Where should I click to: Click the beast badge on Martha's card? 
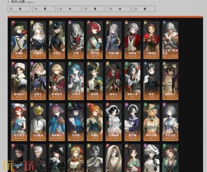click(88, 23)
